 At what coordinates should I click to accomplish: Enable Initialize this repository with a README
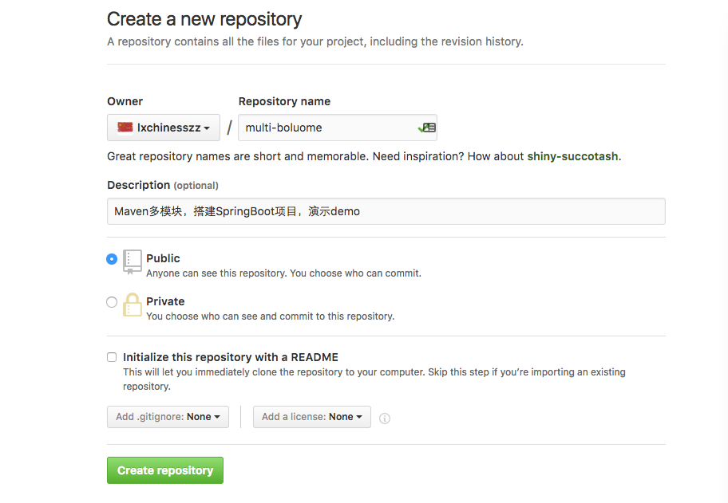point(112,357)
